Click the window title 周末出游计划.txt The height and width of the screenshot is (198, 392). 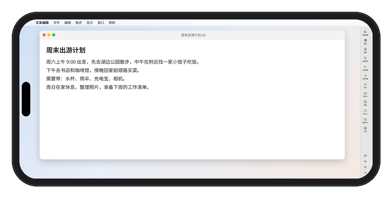click(193, 35)
